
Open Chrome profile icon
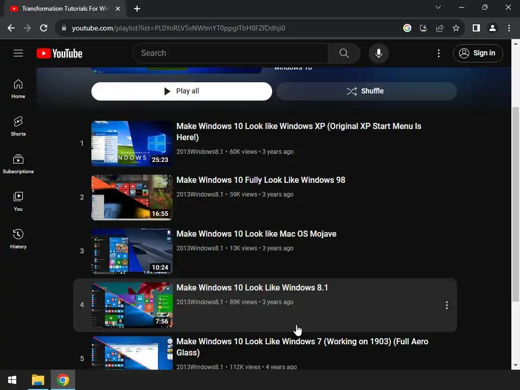493,28
